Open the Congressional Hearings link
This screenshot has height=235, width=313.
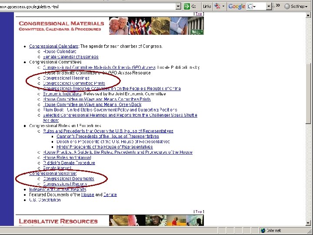tap(66, 78)
